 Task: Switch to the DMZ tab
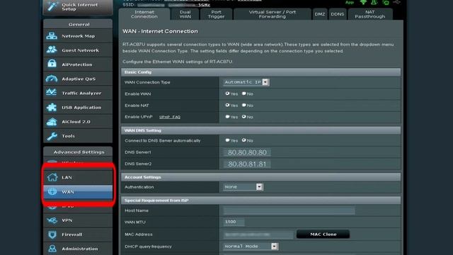click(319, 14)
